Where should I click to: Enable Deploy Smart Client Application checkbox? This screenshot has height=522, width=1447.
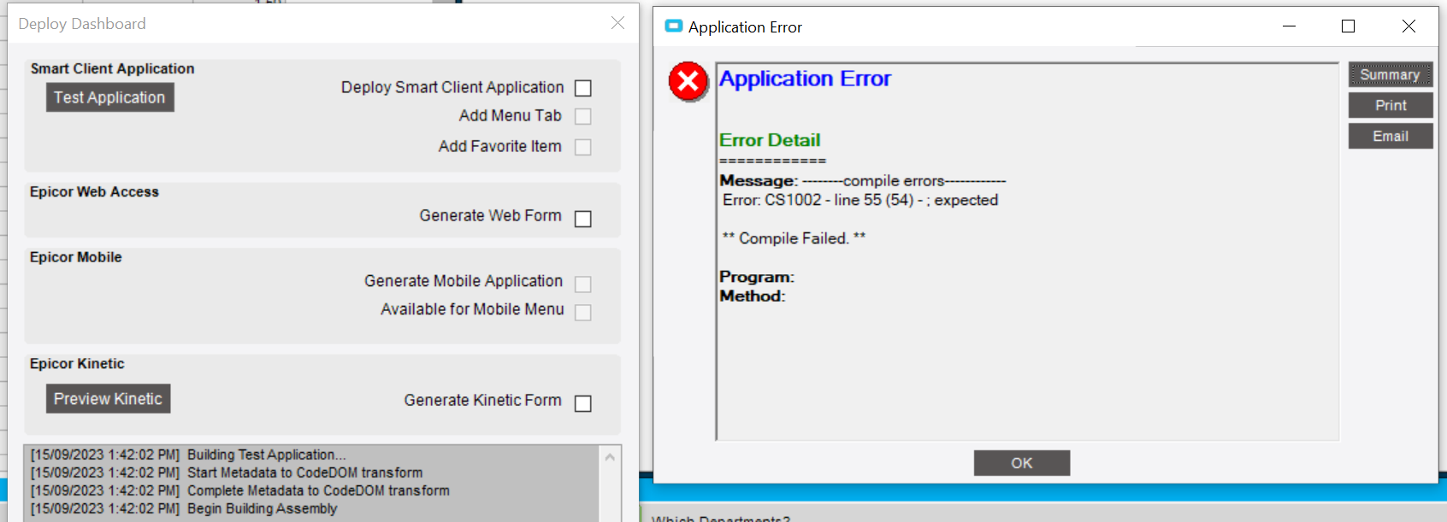click(583, 88)
